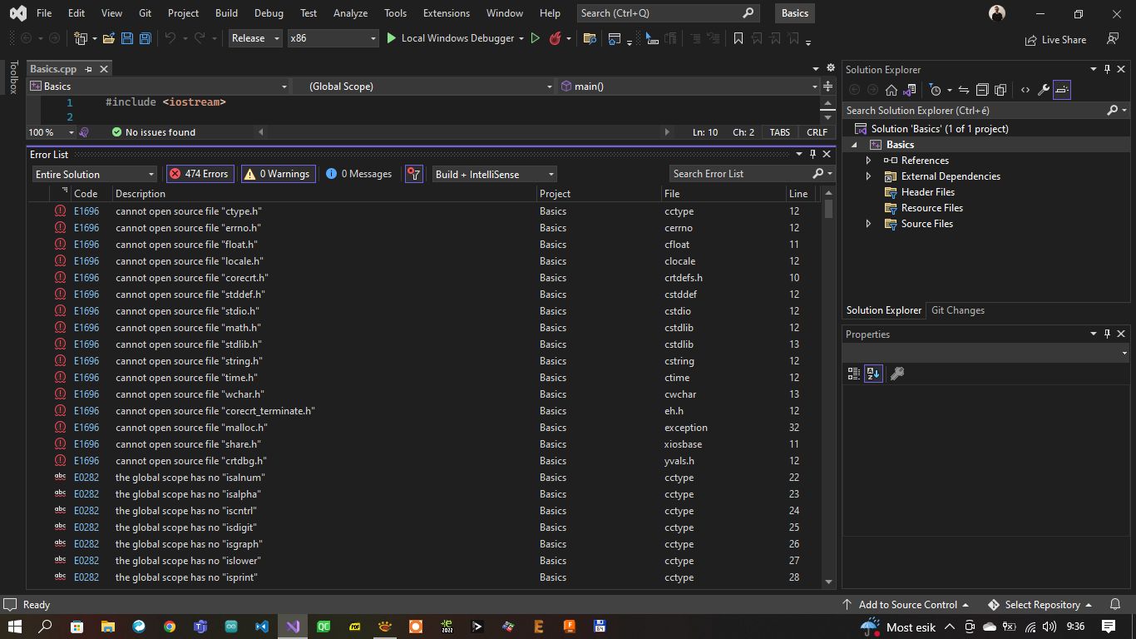Open Visual Studio from the taskbar
This screenshot has width=1136, height=639.
click(x=292, y=627)
